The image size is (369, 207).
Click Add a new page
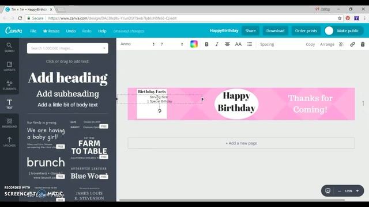(241, 143)
